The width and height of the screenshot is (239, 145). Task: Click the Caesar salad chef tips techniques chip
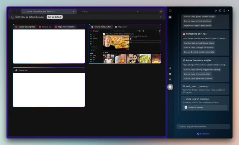pos(199,47)
